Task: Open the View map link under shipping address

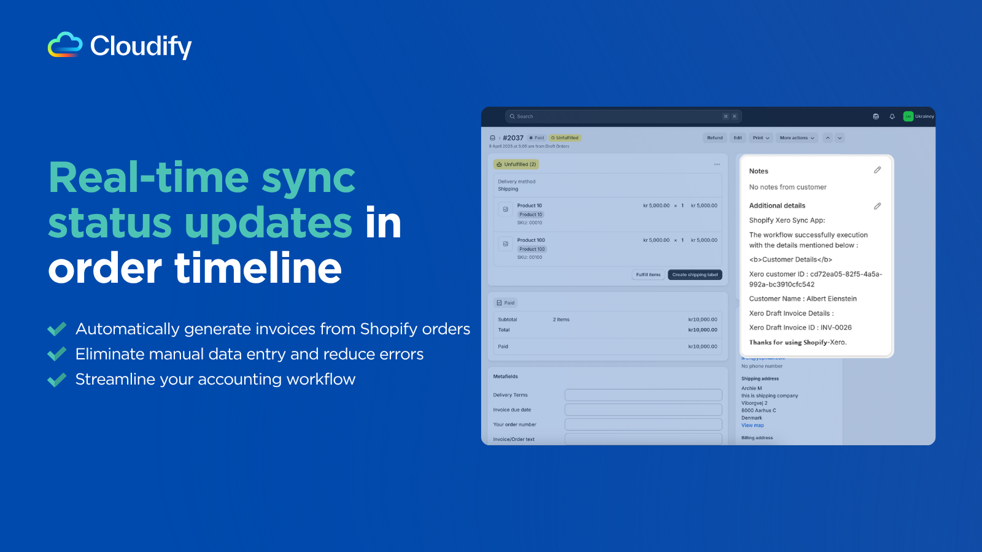Action: [752, 424]
